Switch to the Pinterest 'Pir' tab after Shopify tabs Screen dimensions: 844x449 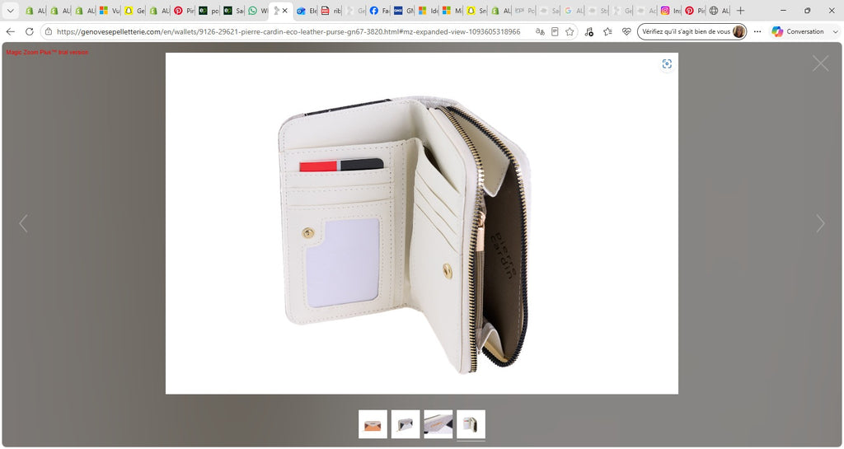coord(183,10)
